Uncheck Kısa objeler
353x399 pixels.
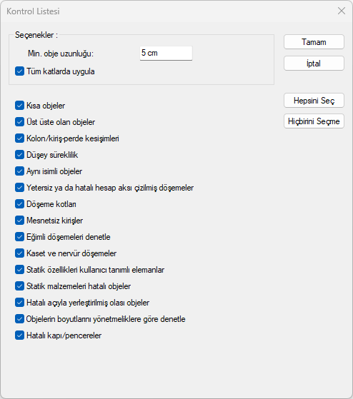pos(19,106)
